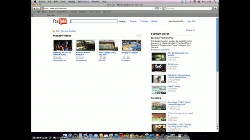Open the Dashboard gauge icon in Dock
This screenshot has width=250, height=140.
pyautogui.click(x=75, y=136)
